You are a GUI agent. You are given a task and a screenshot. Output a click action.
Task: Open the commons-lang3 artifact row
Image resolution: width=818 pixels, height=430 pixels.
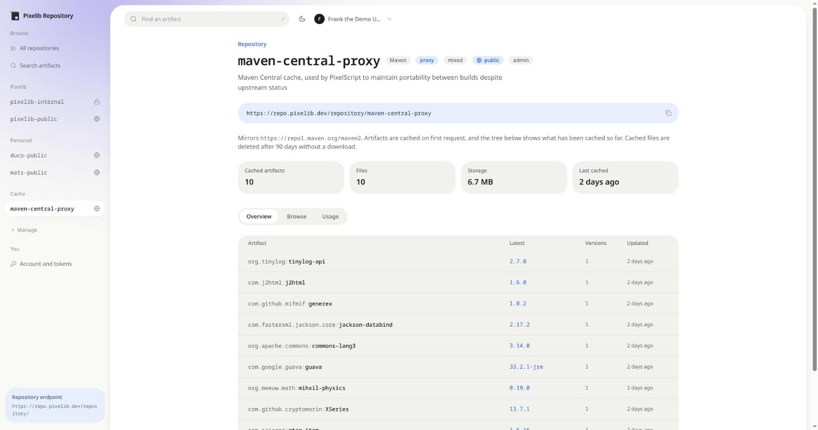click(x=458, y=345)
